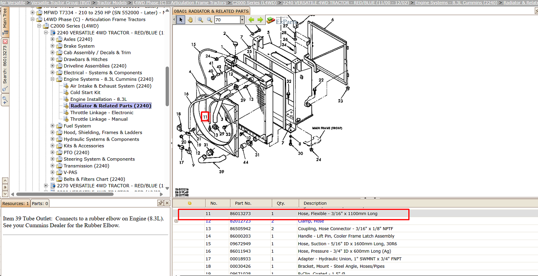Click the V-PAS folder icon

click(x=59, y=172)
